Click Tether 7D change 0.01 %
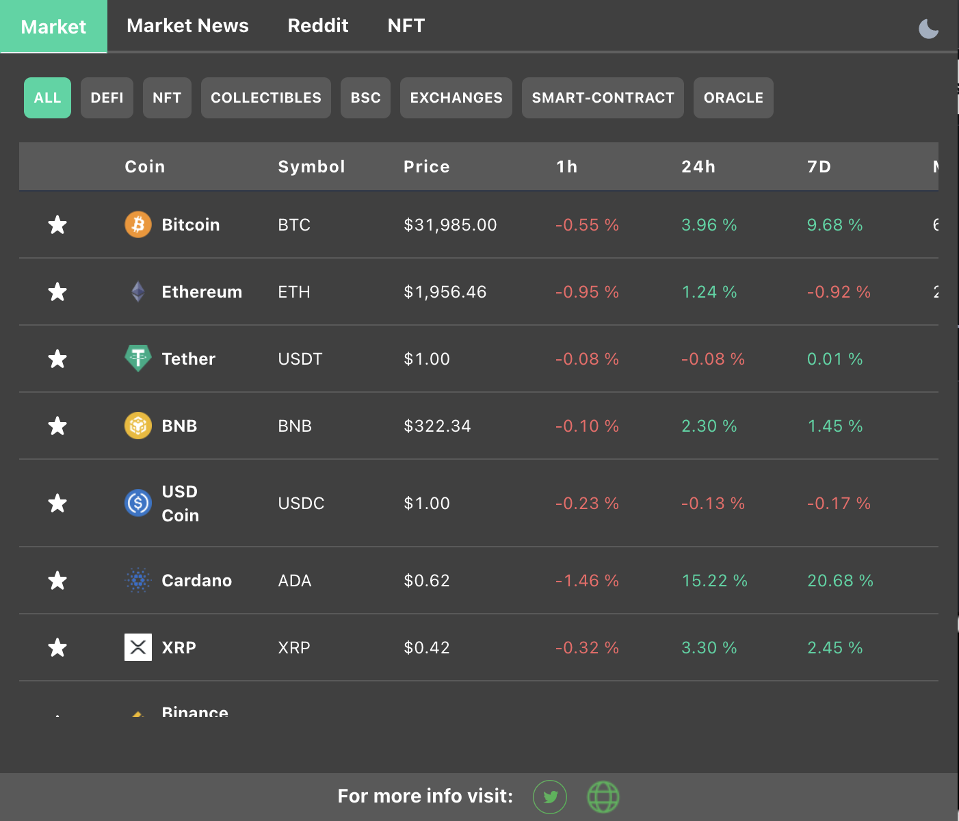The image size is (959, 821). (x=835, y=359)
